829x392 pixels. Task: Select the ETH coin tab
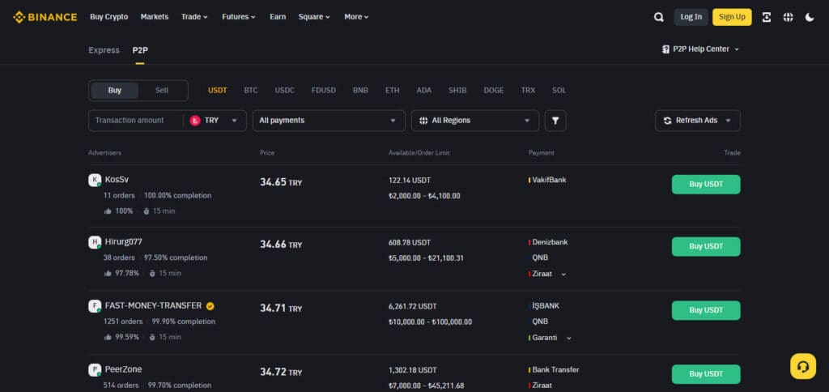(393, 91)
